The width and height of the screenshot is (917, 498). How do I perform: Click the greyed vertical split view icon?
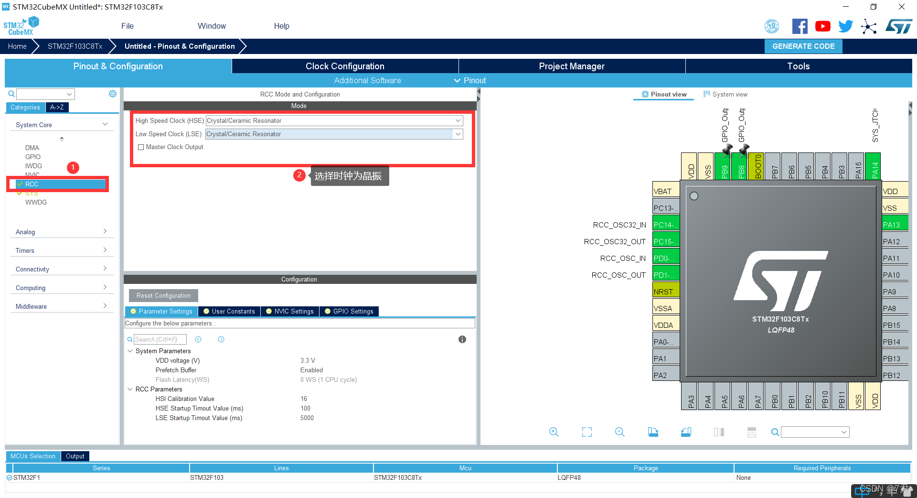click(x=719, y=432)
